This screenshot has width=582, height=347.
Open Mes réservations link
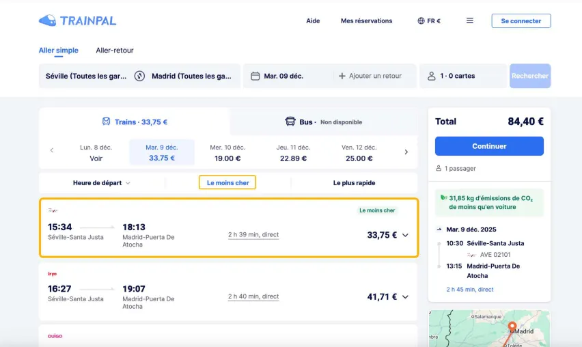366,20
